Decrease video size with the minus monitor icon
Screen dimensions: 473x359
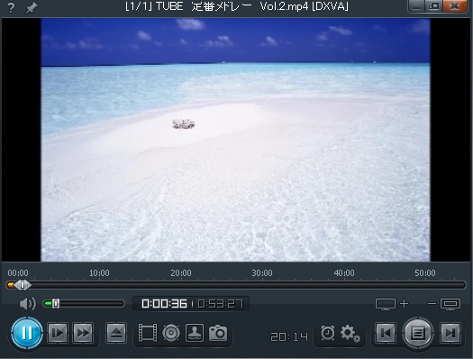click(444, 304)
